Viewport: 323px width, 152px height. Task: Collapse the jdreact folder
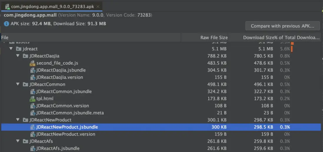(x=11, y=49)
